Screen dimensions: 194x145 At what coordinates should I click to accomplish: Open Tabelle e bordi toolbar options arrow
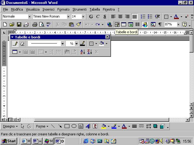12,37
